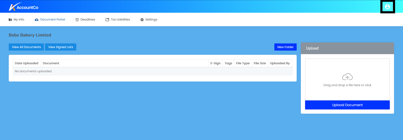Click View All Documents button
Screen dimensions: 403x140
pyautogui.click(x=26, y=47)
